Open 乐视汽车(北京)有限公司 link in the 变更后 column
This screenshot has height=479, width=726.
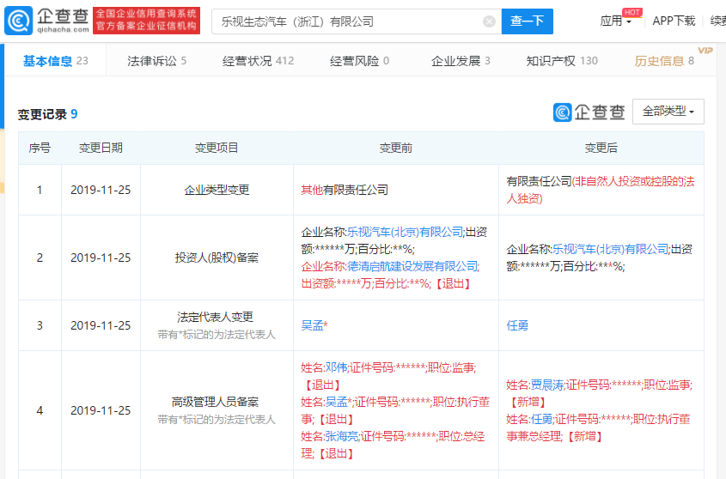point(610,249)
